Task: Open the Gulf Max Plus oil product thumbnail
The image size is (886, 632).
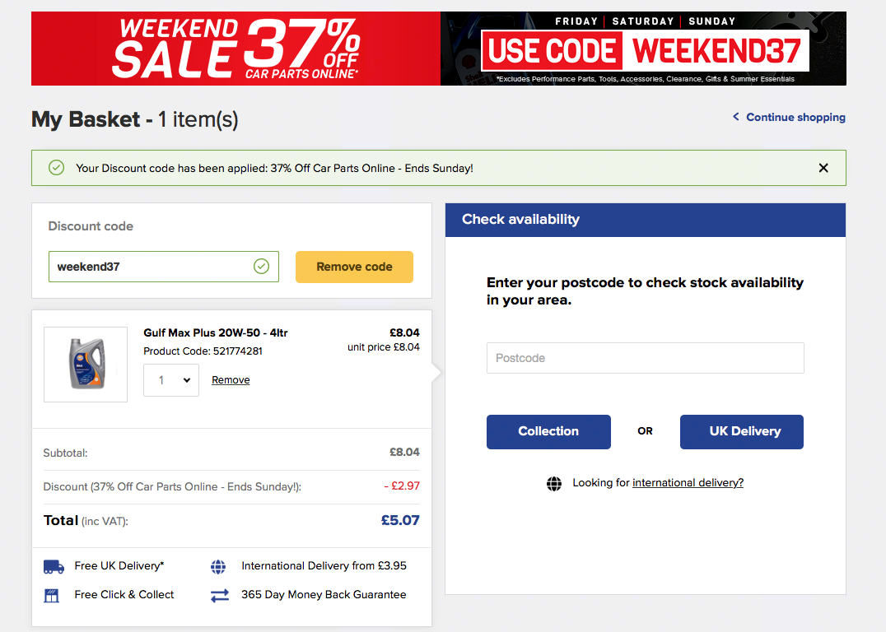Action: click(x=86, y=365)
